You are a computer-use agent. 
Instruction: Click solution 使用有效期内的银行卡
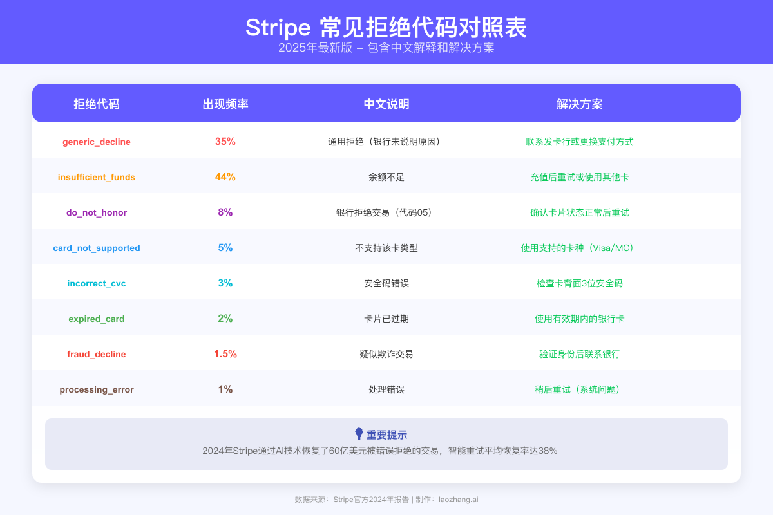[580, 319]
